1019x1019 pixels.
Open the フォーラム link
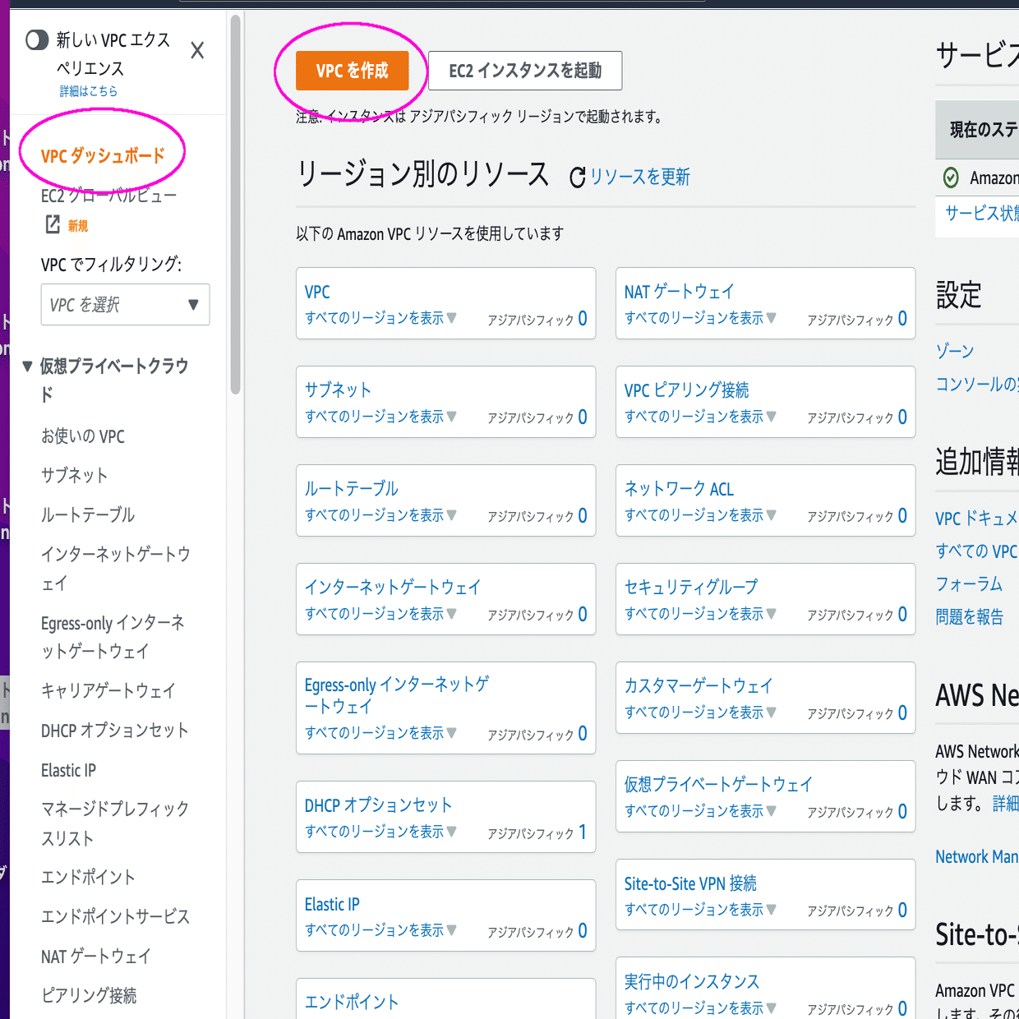969,583
